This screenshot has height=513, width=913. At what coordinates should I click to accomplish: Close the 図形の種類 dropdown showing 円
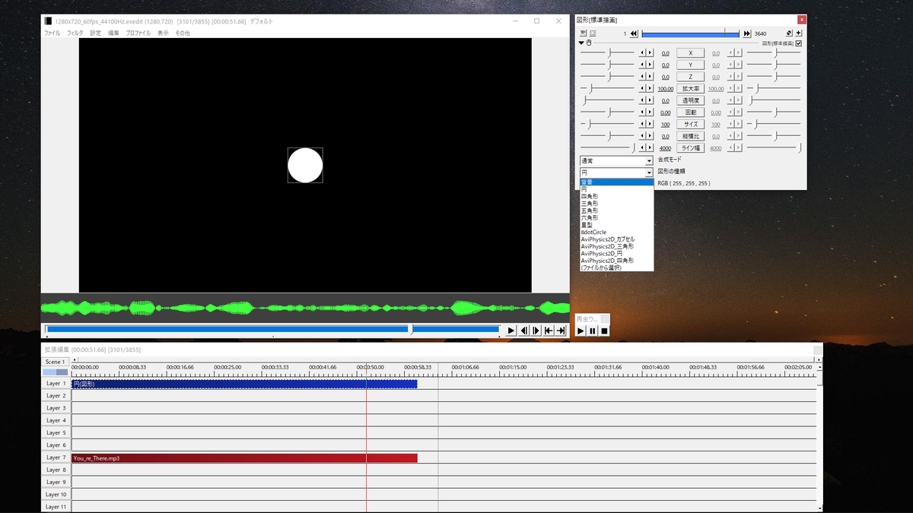point(616,173)
